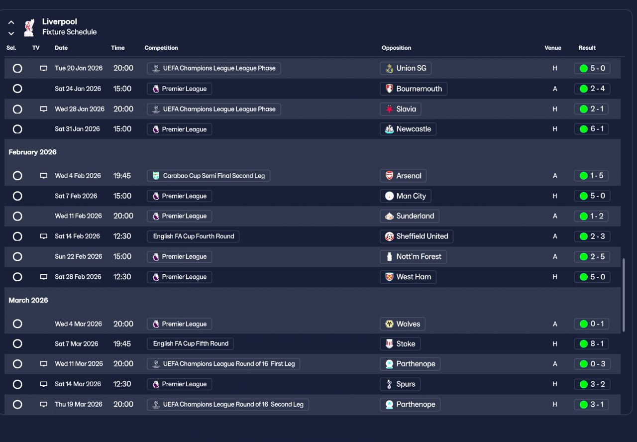The width and height of the screenshot is (637, 442).
Task: Click the TV icon on the 19 Mar fixture
Action: pyautogui.click(x=44, y=404)
